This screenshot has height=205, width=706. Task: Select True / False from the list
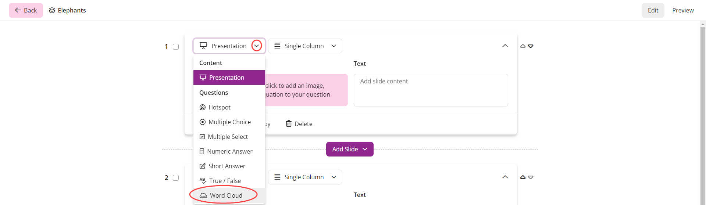(229, 181)
